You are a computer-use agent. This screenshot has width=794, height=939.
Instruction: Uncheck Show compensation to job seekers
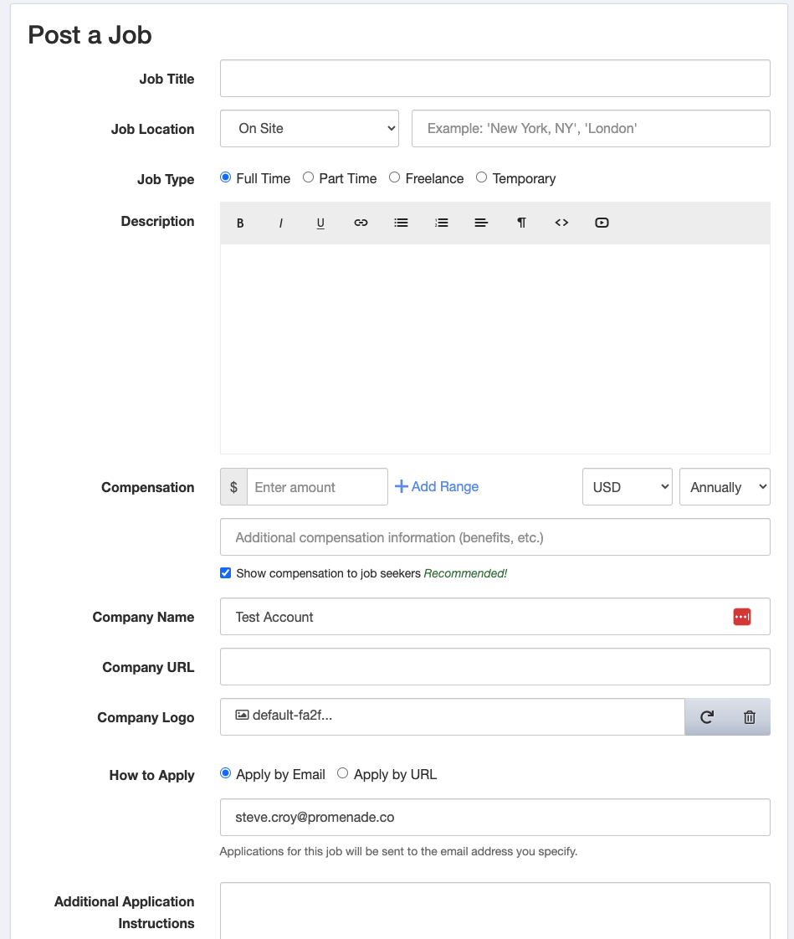click(226, 573)
